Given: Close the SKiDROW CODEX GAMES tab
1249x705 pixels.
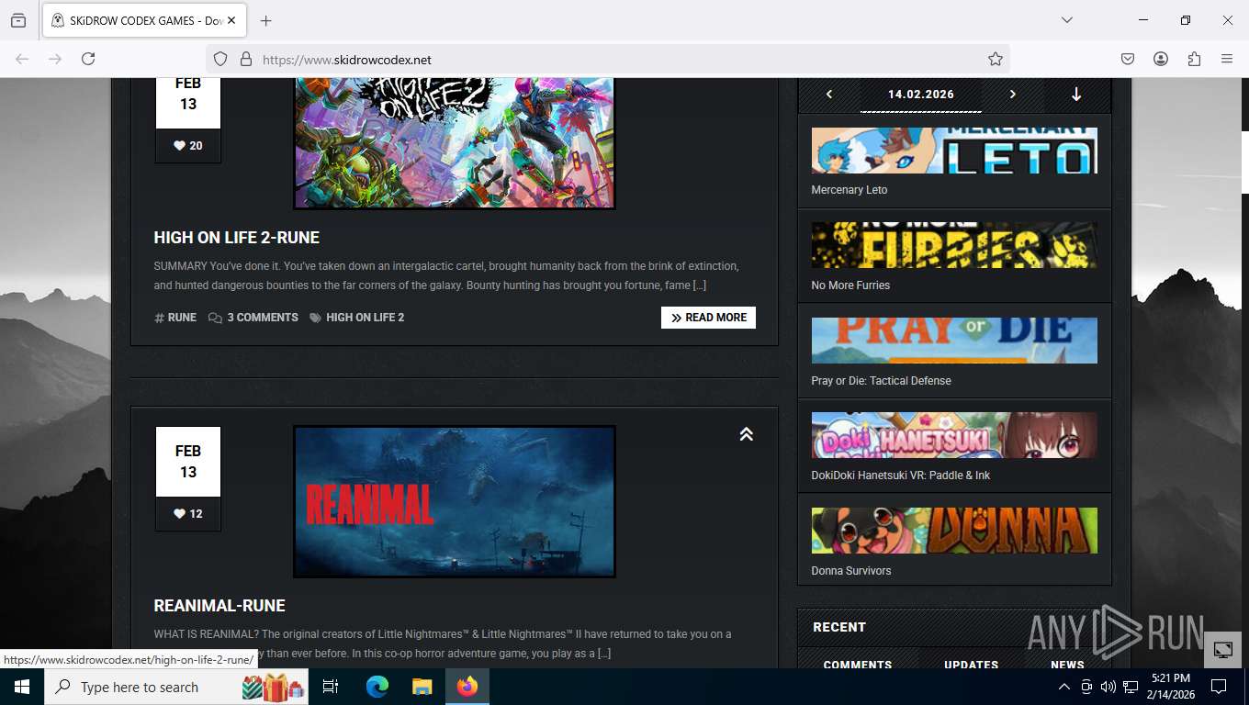Looking at the screenshot, I should click(x=231, y=20).
